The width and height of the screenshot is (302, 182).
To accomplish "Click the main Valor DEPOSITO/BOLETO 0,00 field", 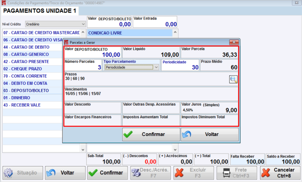I will pos(109,22).
